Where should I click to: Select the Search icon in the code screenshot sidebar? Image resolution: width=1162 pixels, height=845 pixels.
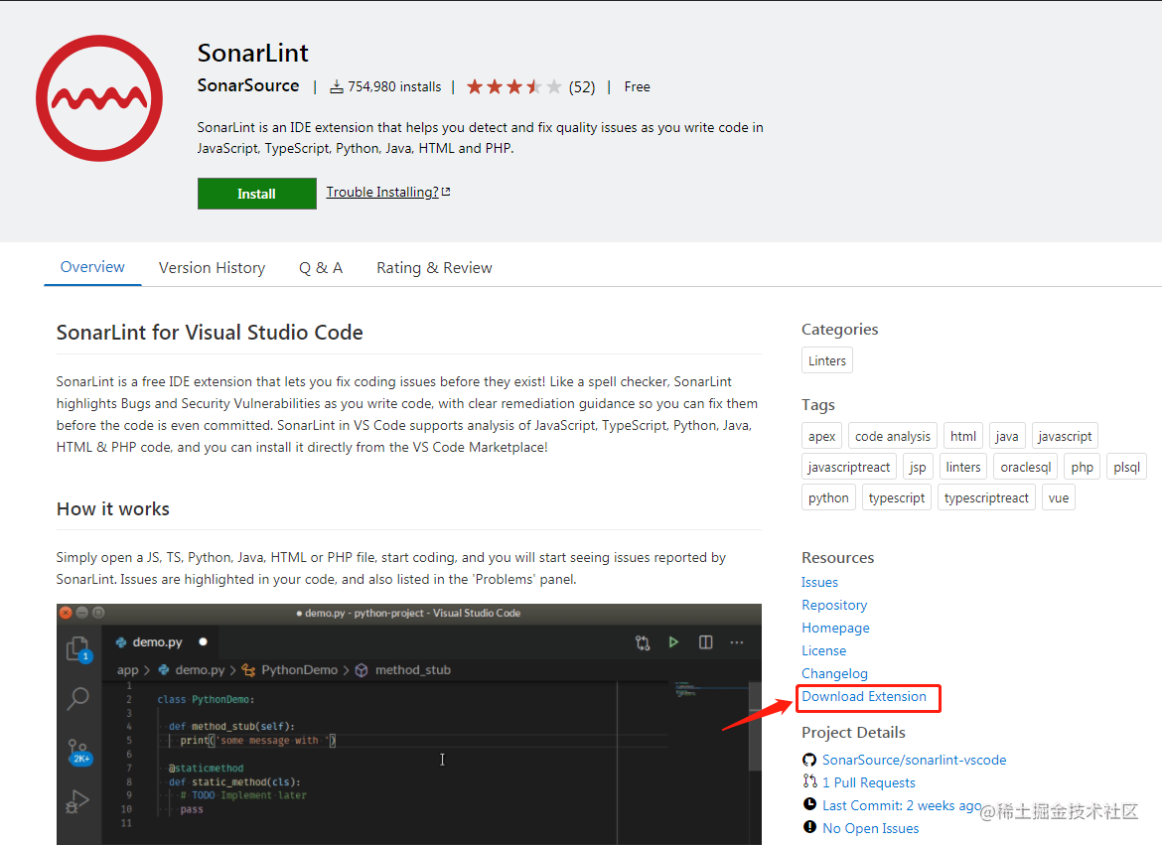pyautogui.click(x=78, y=696)
